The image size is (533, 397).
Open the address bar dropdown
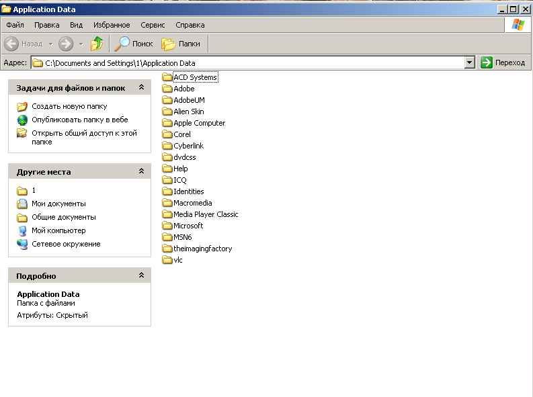click(470, 62)
